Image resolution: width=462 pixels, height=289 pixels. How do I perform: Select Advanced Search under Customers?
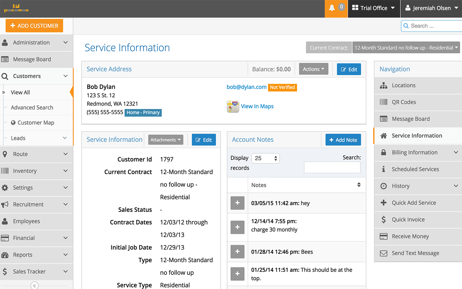click(32, 108)
